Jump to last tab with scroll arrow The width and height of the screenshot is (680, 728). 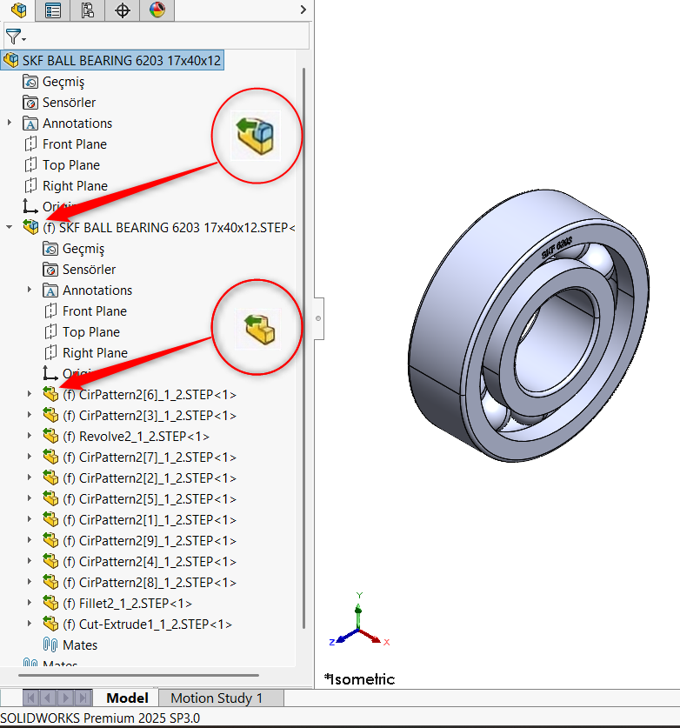[83, 698]
